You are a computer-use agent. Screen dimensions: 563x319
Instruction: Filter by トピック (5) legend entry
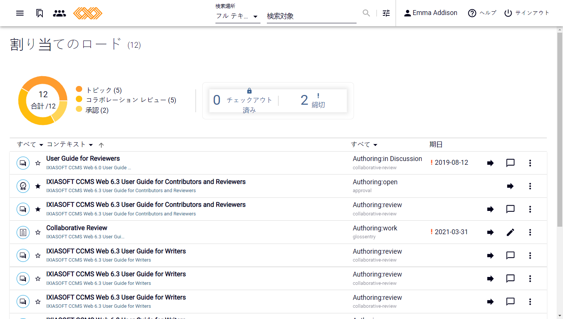tap(99, 90)
